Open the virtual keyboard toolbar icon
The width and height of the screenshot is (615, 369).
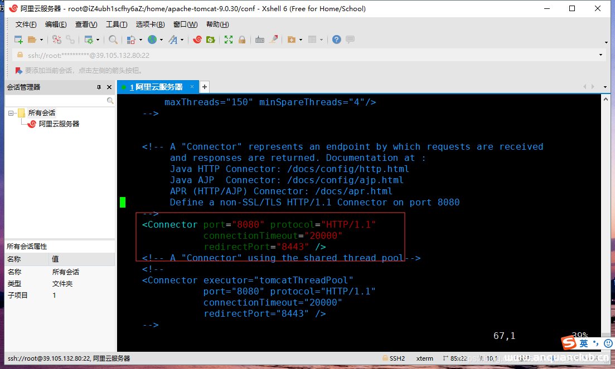coord(259,40)
